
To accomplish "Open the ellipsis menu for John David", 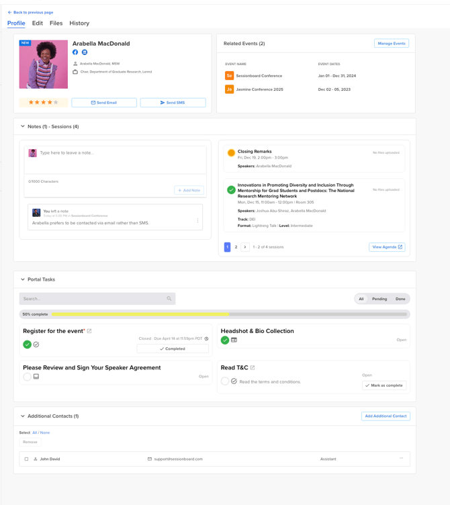I will (x=402, y=458).
